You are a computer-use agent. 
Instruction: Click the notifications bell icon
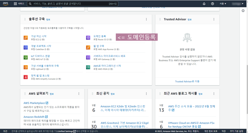coord(204,4)
